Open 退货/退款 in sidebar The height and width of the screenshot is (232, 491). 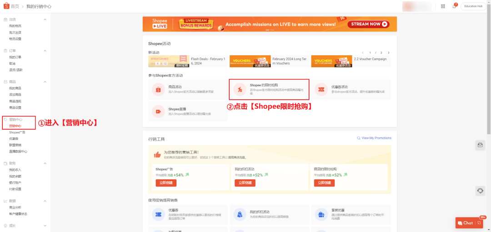[x=16, y=70]
